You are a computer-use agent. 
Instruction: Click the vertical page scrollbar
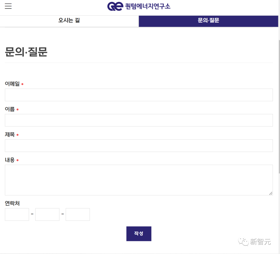pos(279,107)
